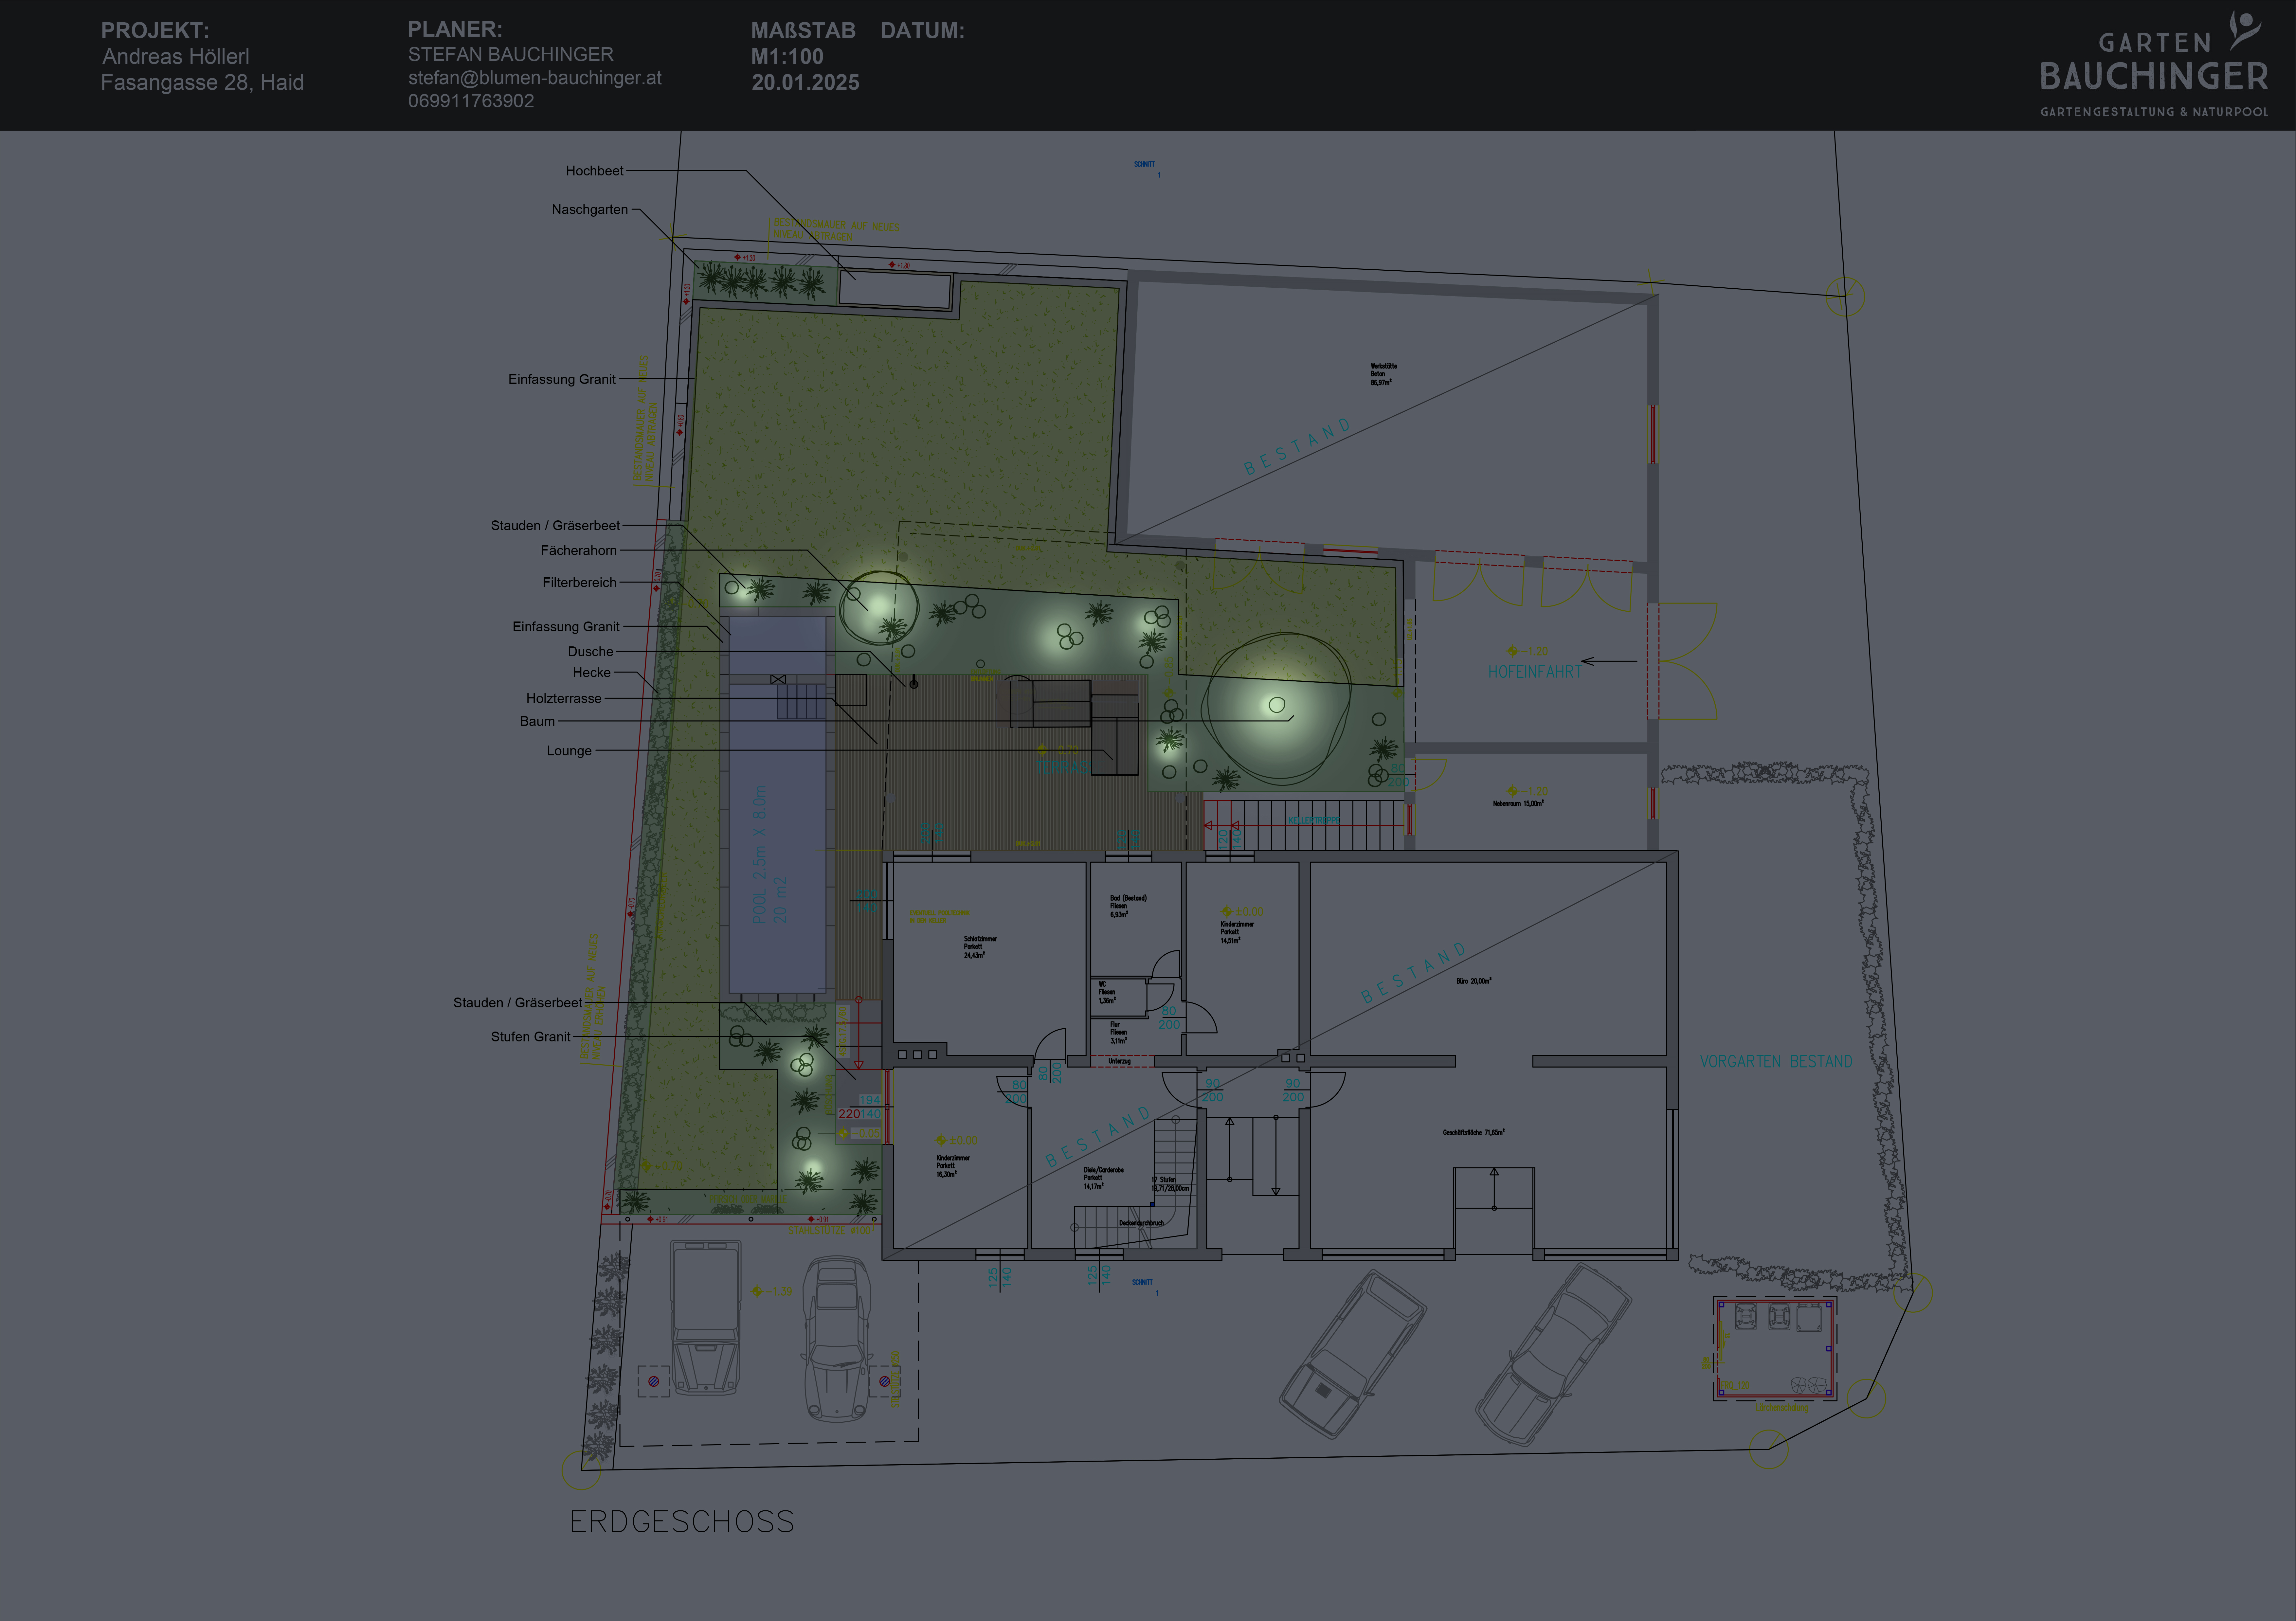
Task: Click the pickup truck in the carport
Action: 706,1318
